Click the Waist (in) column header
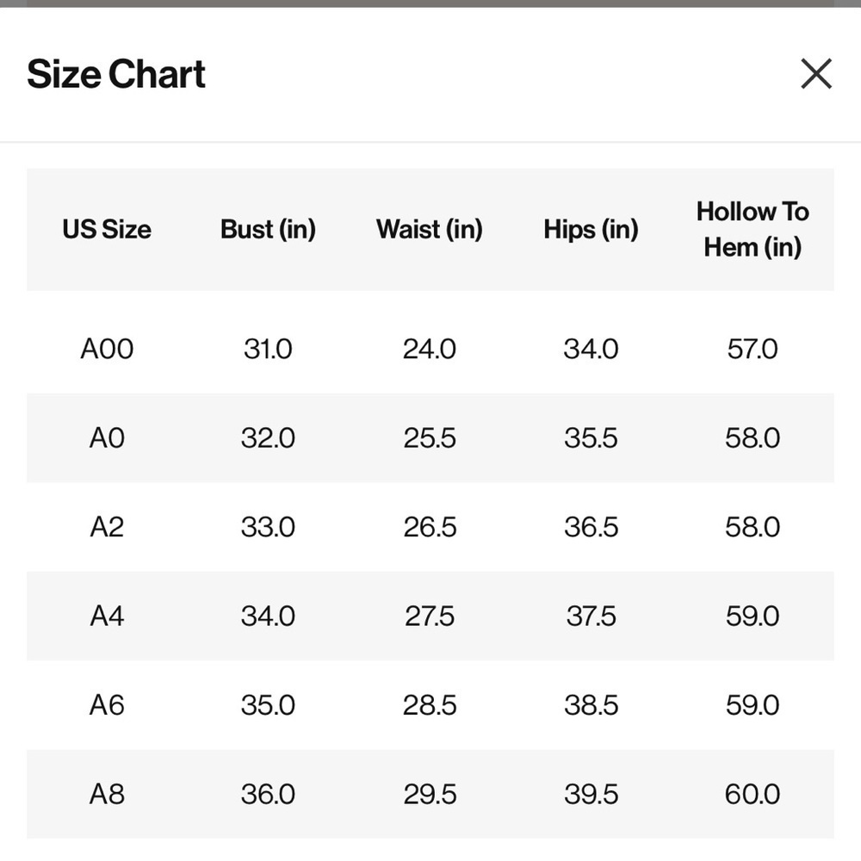Image resolution: width=861 pixels, height=861 pixels. pos(430,230)
